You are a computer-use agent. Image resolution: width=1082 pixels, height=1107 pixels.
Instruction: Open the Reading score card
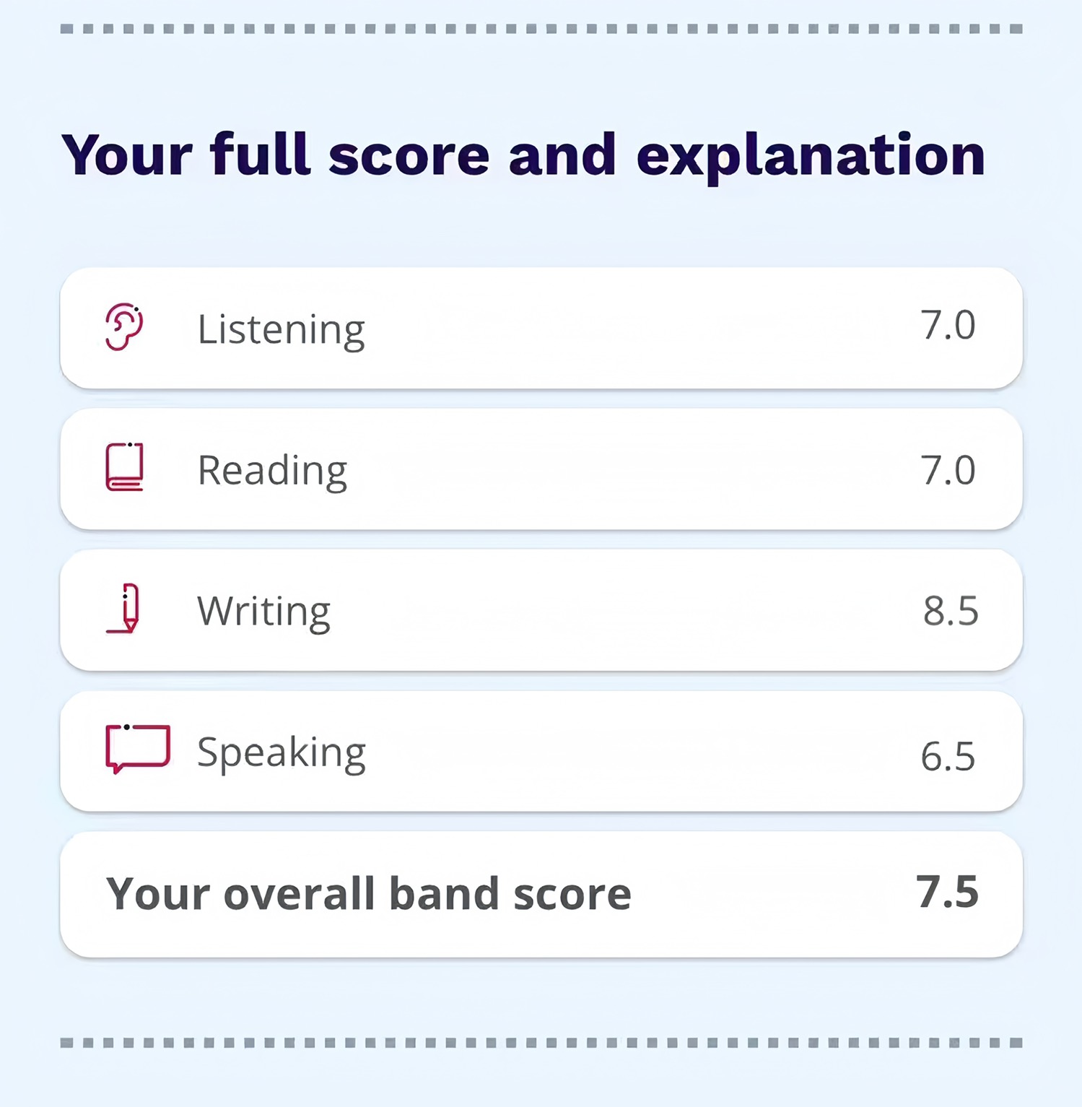541,469
